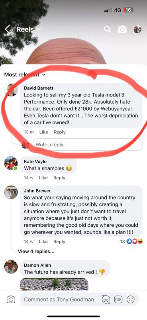Like John Brewer's comment
The height and width of the screenshot is (320, 147).
43,242
